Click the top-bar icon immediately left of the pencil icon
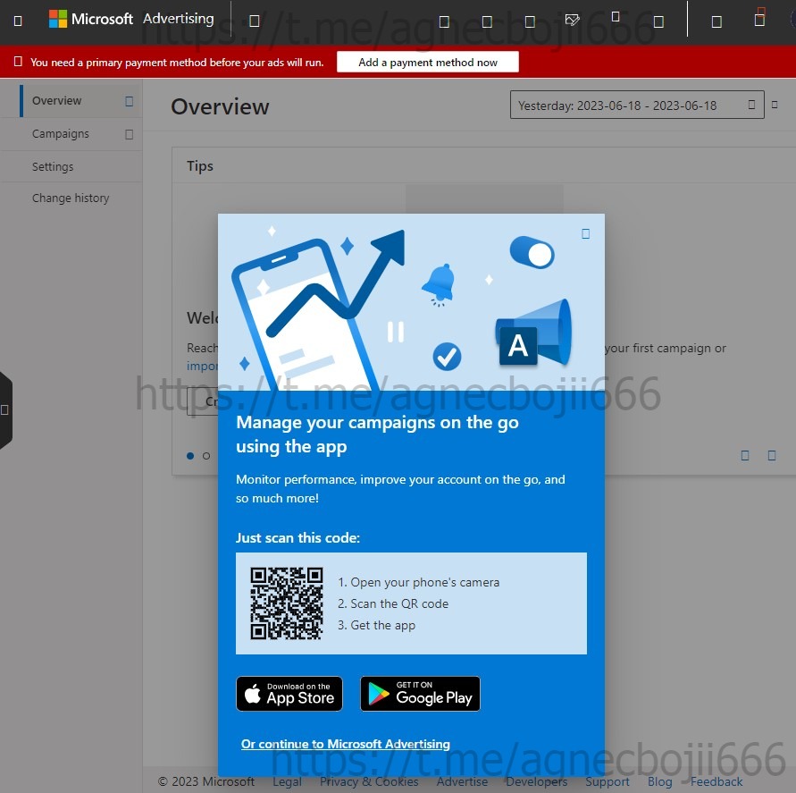The height and width of the screenshot is (793, 796). (x=530, y=21)
